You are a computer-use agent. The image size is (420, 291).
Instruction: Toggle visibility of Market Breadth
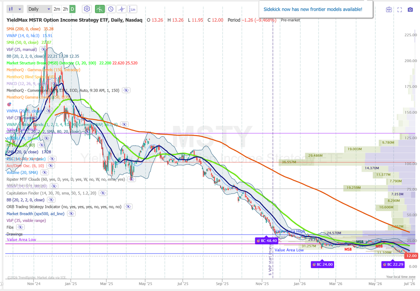coord(71,214)
